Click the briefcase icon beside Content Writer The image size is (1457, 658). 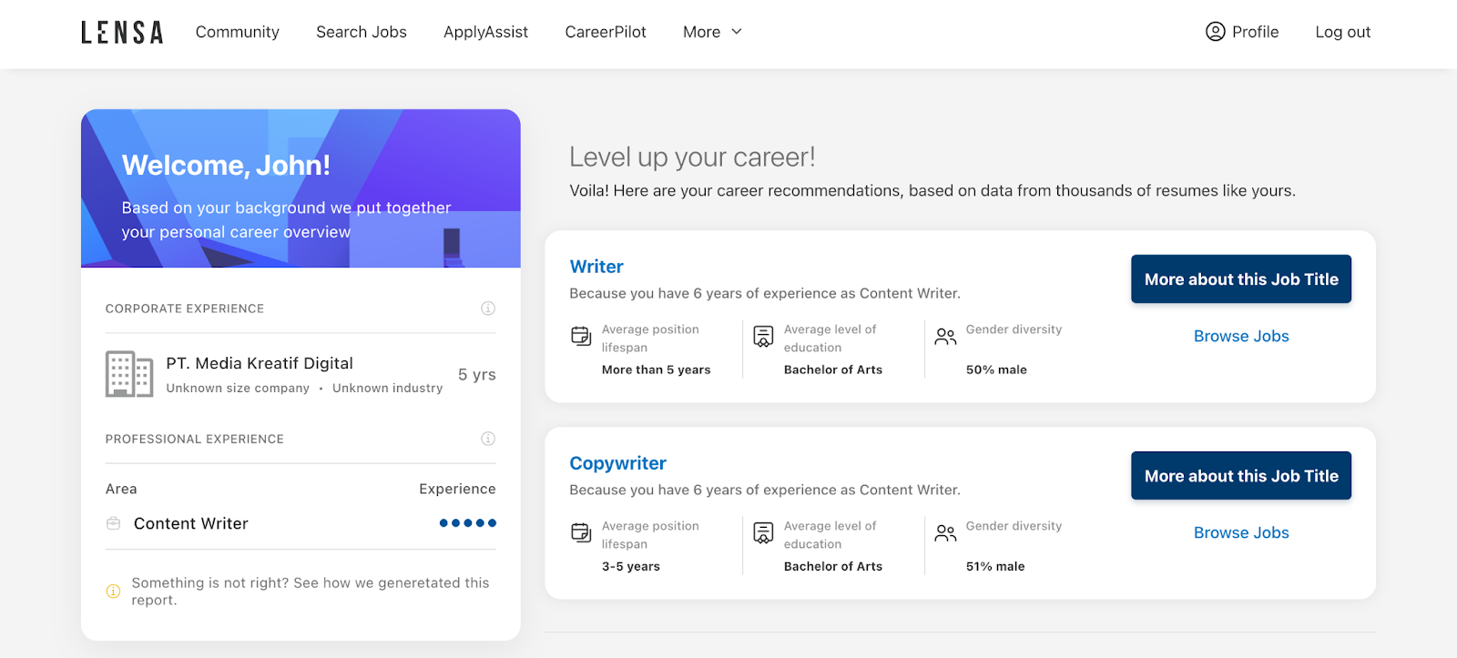[x=114, y=523]
